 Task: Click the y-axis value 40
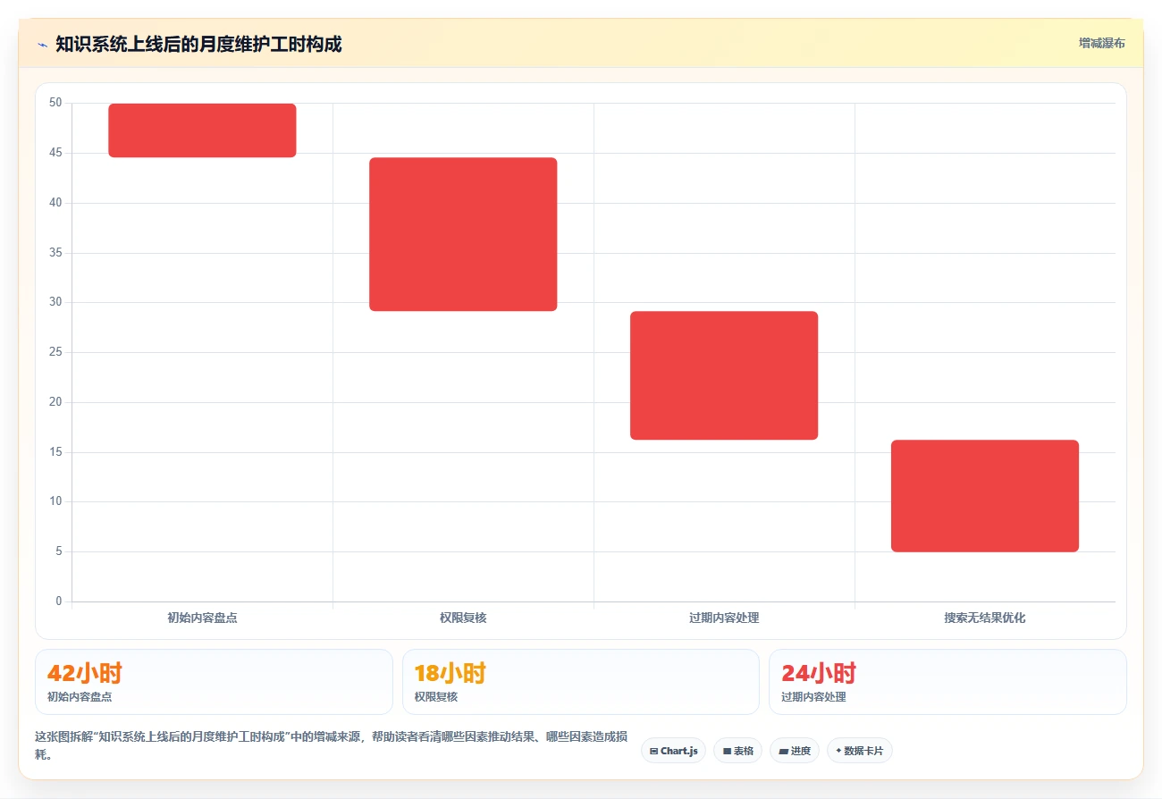pyautogui.click(x=55, y=203)
